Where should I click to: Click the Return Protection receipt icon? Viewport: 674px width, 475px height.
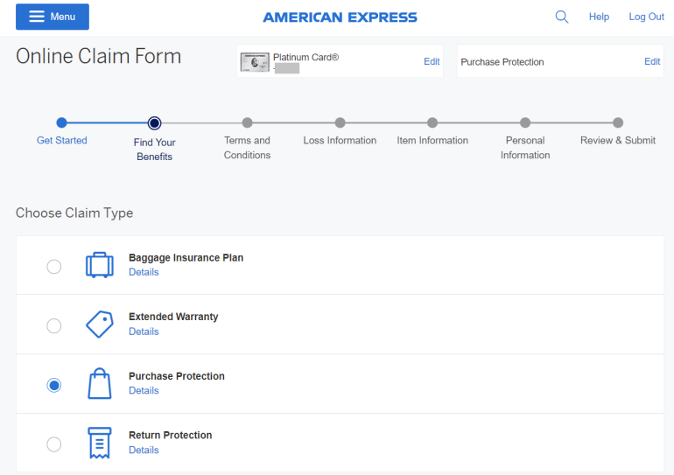coord(100,443)
